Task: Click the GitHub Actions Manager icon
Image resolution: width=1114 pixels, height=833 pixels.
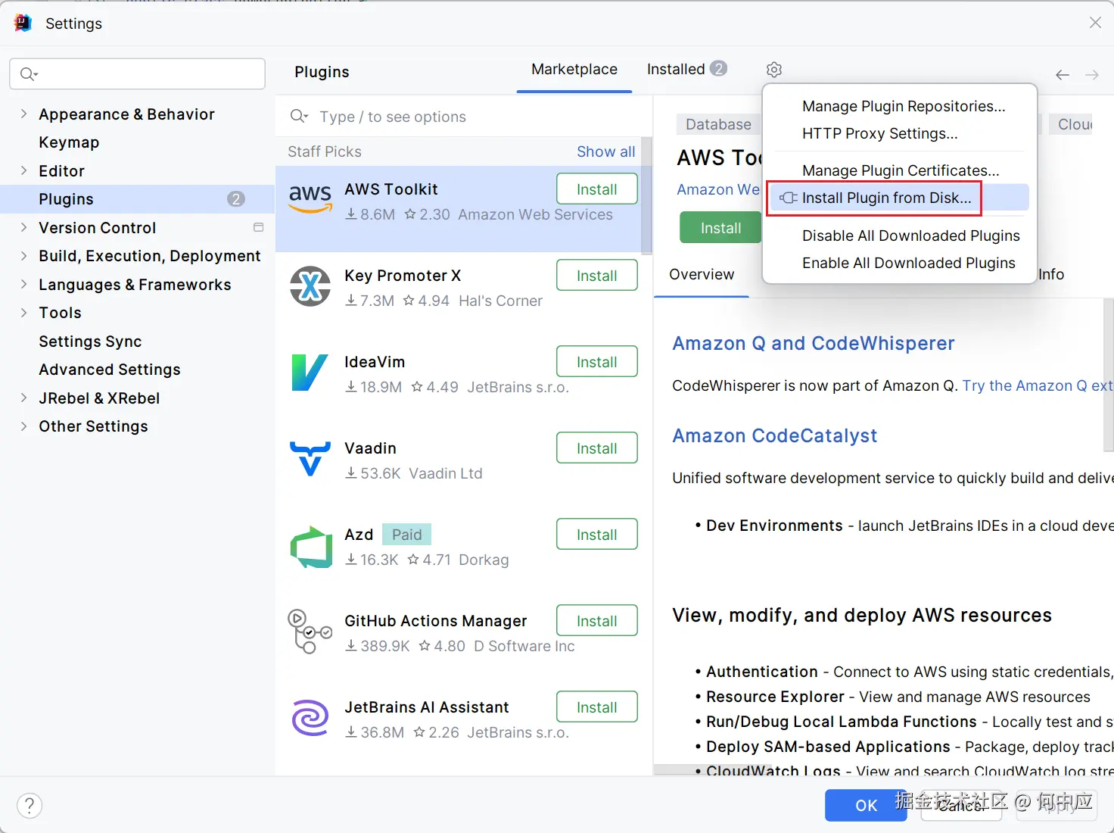Action: click(310, 632)
